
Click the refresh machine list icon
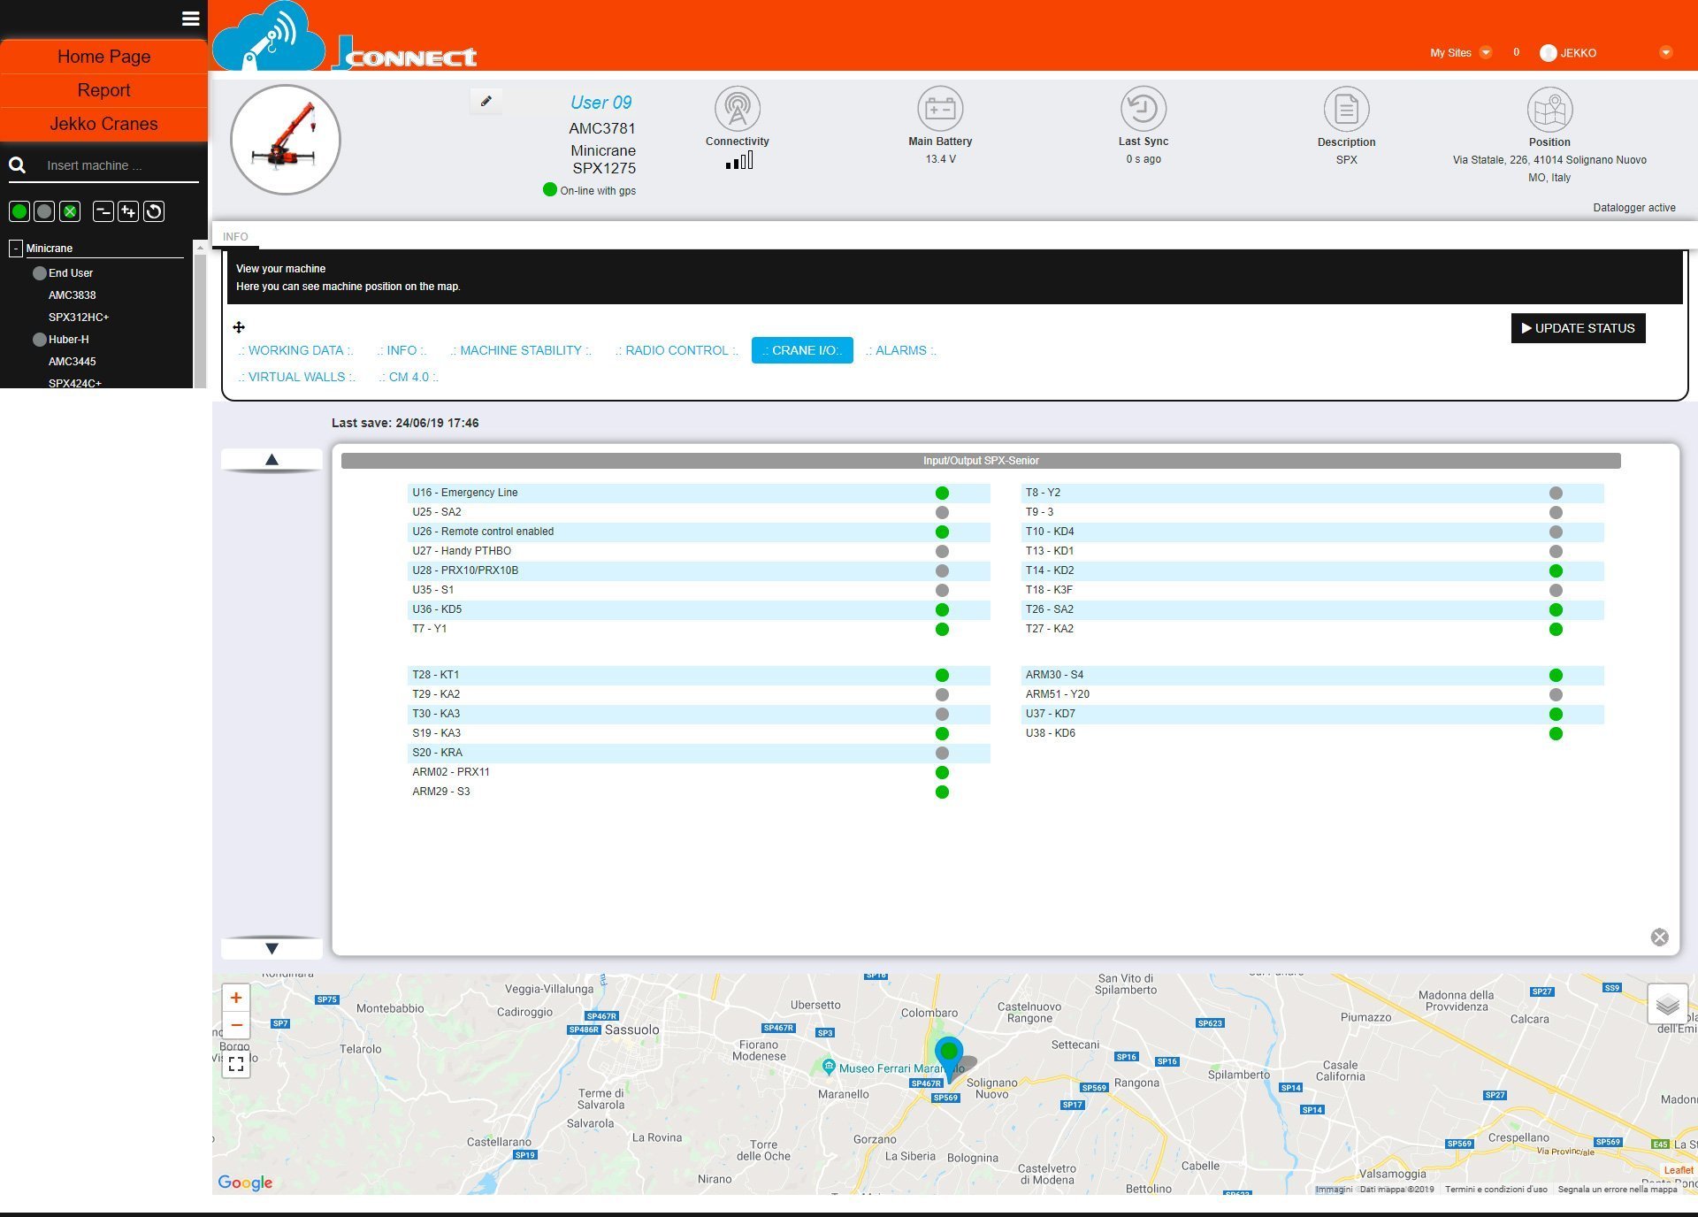[154, 211]
